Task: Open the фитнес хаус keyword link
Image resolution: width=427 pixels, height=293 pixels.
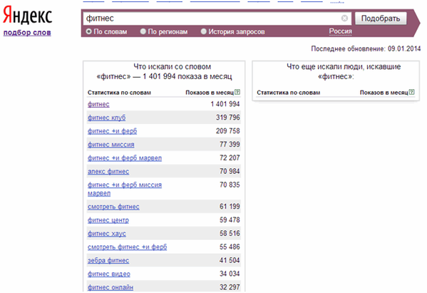Action: (x=107, y=234)
